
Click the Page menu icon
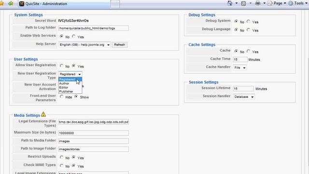coord(270,3)
